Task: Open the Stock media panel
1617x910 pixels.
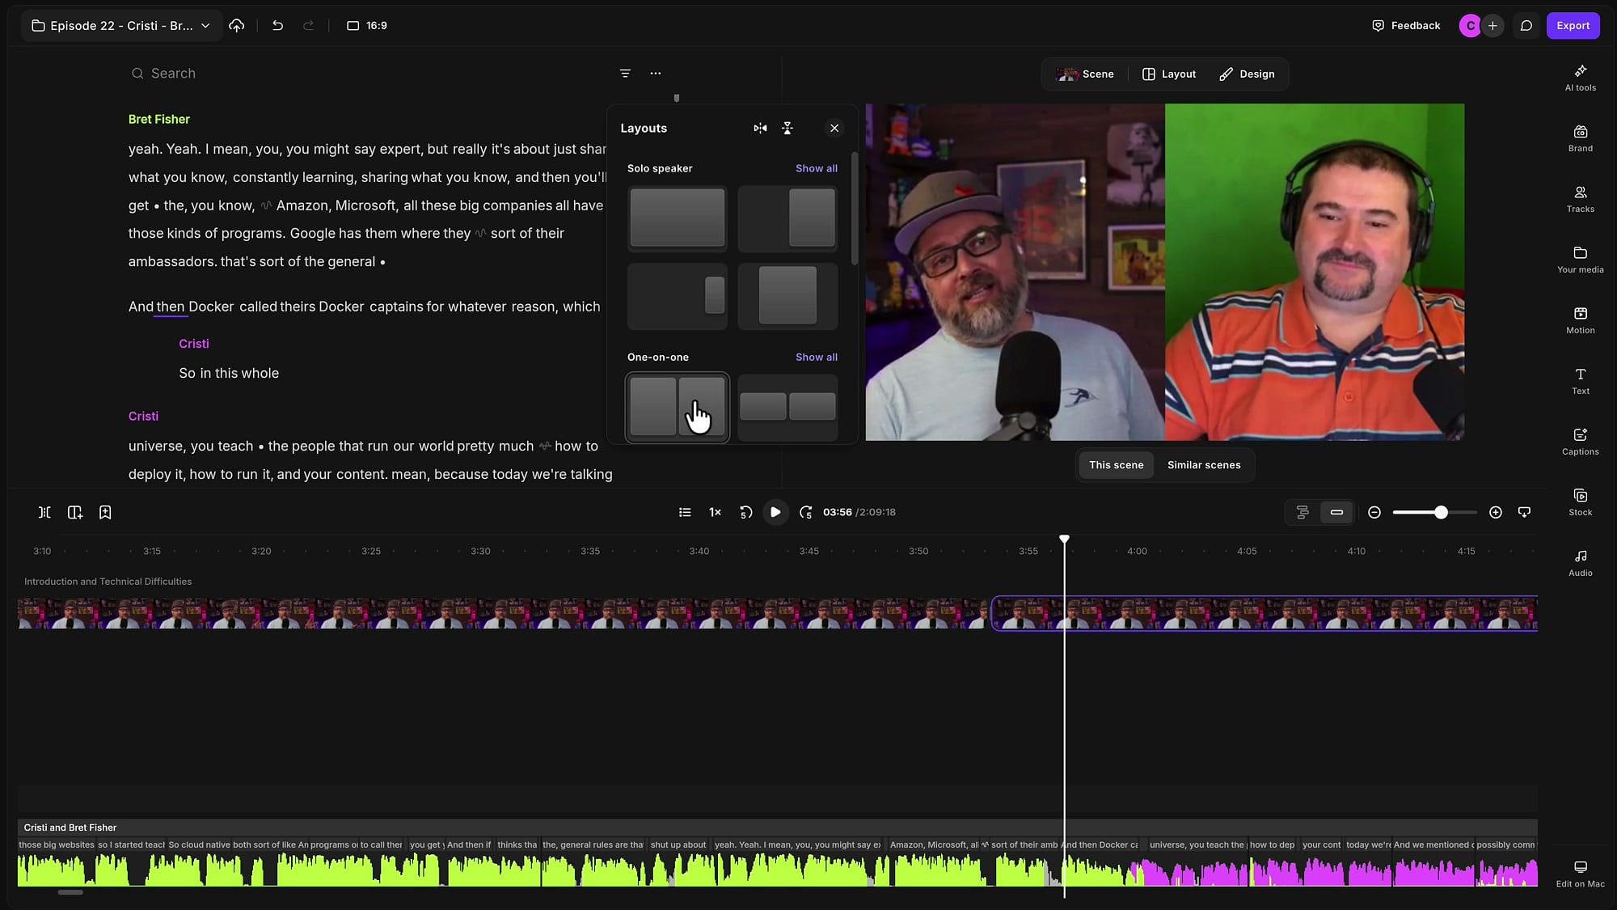Action: [x=1580, y=502]
